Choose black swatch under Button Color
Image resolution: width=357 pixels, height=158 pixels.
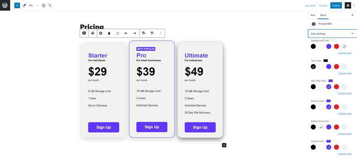click(x=313, y=107)
